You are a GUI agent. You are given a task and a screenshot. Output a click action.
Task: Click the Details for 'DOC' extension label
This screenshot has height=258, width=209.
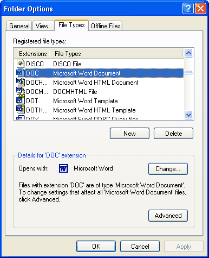[x=52, y=155]
